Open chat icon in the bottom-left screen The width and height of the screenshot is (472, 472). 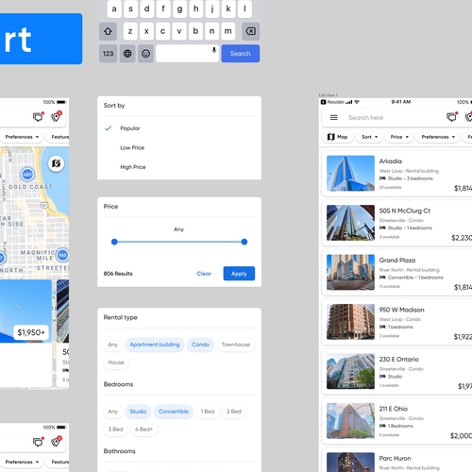pyautogui.click(x=39, y=442)
